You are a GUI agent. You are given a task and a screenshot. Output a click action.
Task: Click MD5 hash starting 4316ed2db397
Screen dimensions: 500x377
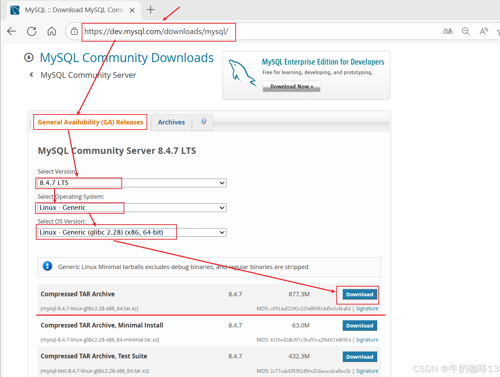tap(311, 340)
